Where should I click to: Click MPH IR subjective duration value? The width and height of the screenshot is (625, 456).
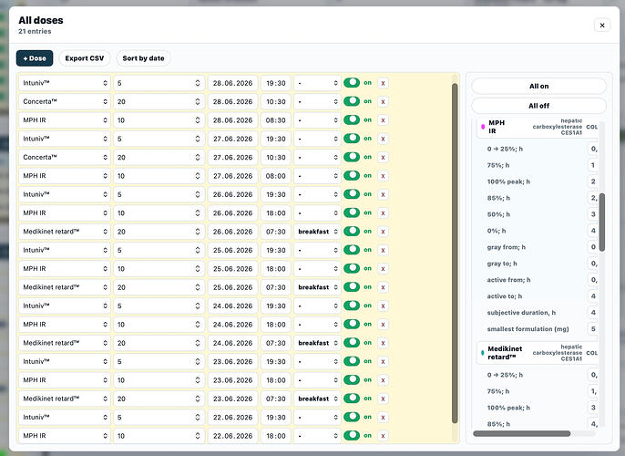pos(593,313)
